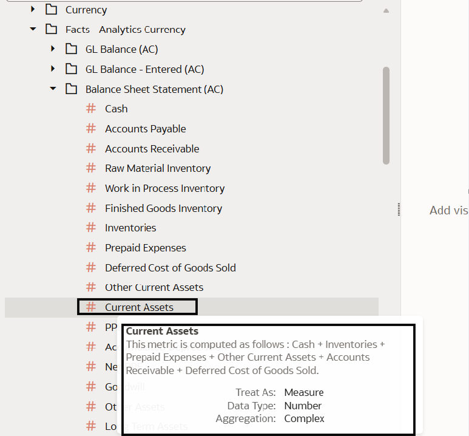The image size is (469, 436).
Task: Select the Current Assets measure
Action: point(139,307)
